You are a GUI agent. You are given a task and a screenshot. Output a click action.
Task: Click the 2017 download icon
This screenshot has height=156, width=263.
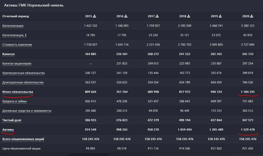157,16
